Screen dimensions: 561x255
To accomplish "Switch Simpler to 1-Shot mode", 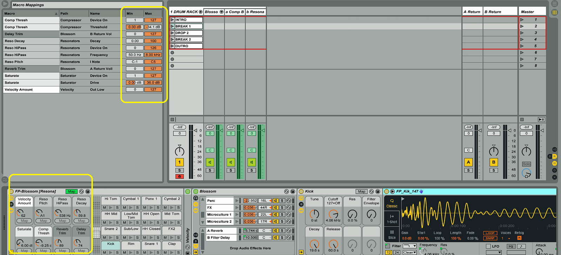I will click(x=392, y=219).
